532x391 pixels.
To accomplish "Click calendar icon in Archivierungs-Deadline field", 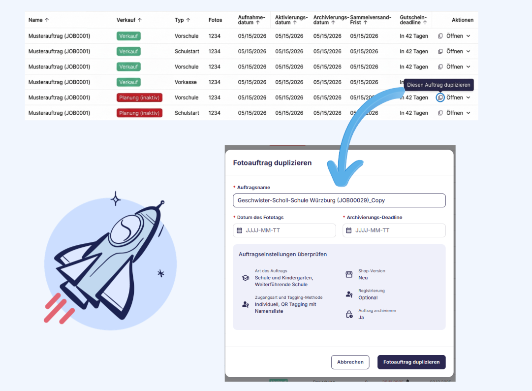I will tap(349, 230).
